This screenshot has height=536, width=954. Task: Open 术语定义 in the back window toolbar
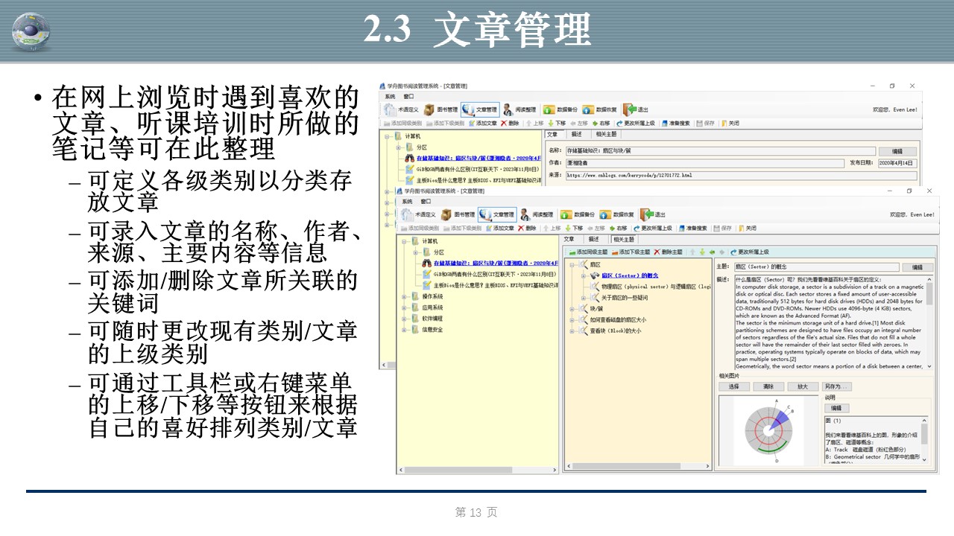[401, 109]
